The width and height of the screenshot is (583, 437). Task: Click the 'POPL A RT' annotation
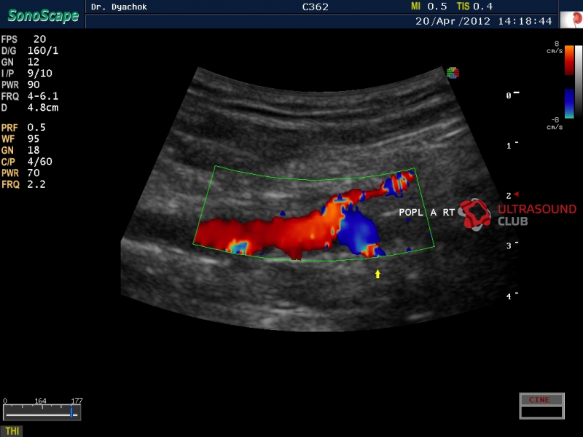click(x=426, y=213)
